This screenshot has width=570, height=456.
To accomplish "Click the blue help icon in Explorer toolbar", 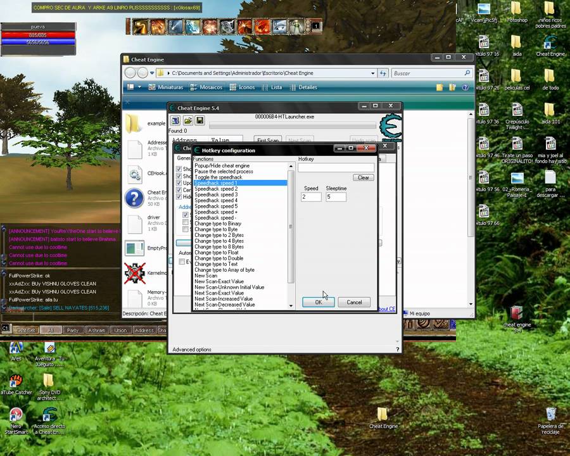I will [465, 87].
